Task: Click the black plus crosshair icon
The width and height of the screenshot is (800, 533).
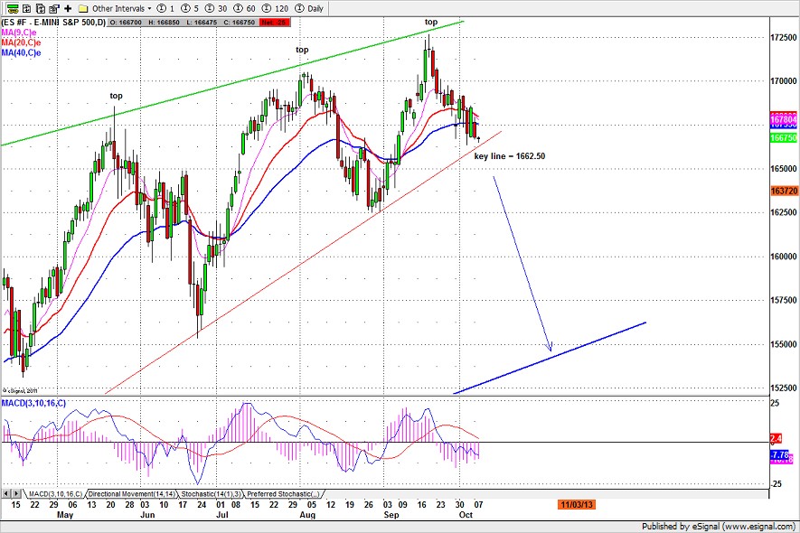Action: pyautogui.click(x=67, y=6)
